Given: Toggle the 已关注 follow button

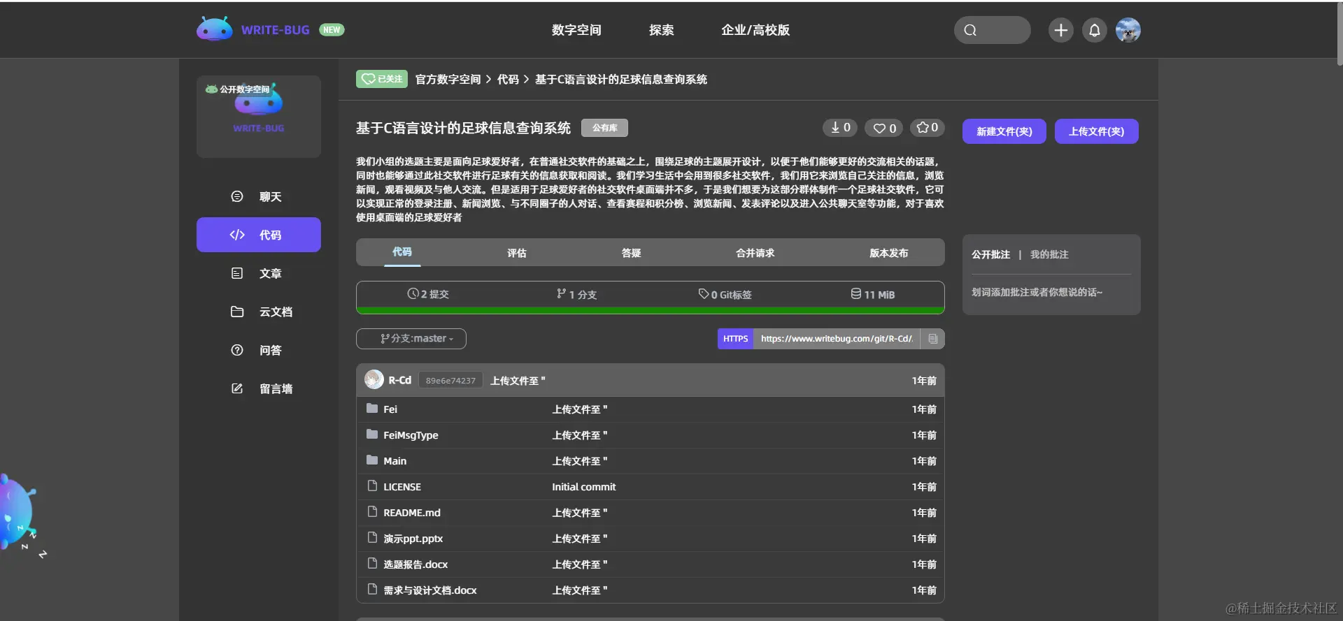Looking at the screenshot, I should (x=382, y=79).
